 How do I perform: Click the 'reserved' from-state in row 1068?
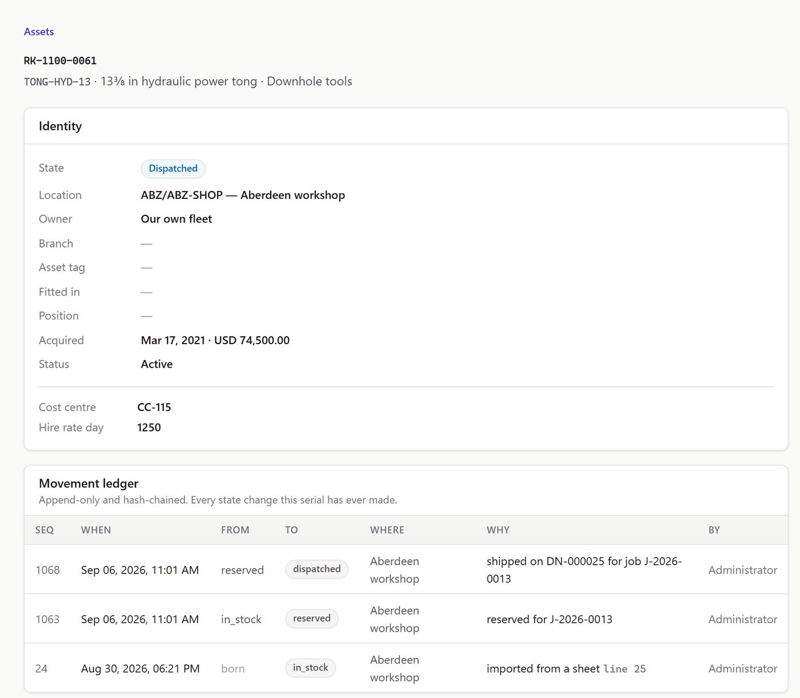click(242, 570)
